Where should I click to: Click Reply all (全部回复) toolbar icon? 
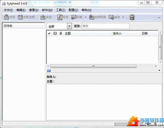92,17
